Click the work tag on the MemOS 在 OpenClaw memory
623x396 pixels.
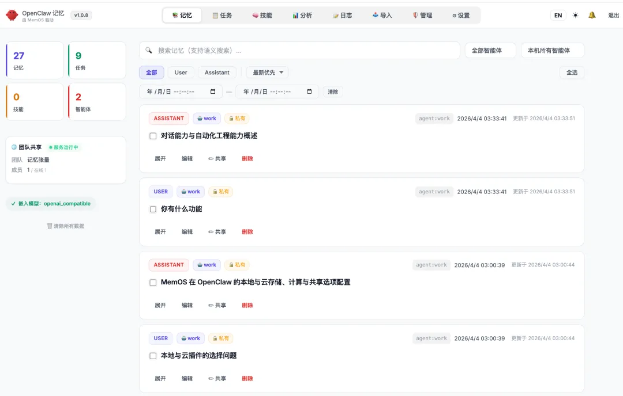[207, 265]
